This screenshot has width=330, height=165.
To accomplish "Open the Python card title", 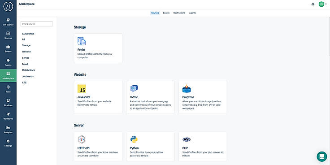I will pyautogui.click(x=134, y=148).
